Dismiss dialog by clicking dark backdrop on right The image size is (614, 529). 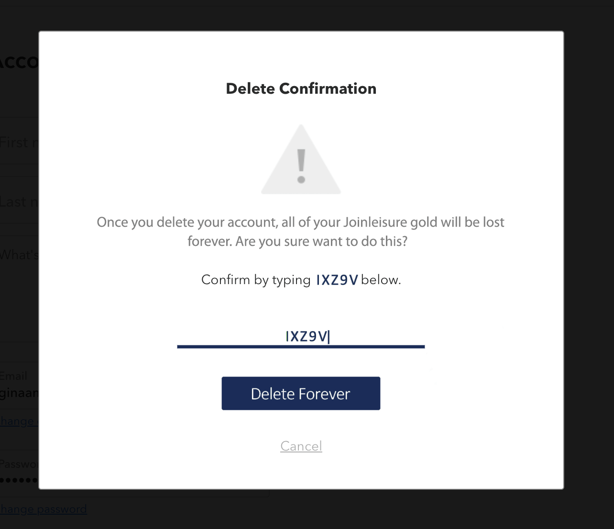tap(589, 263)
